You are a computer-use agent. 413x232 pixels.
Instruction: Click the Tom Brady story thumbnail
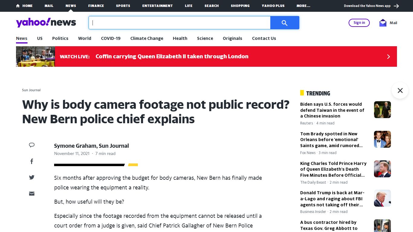click(382, 139)
